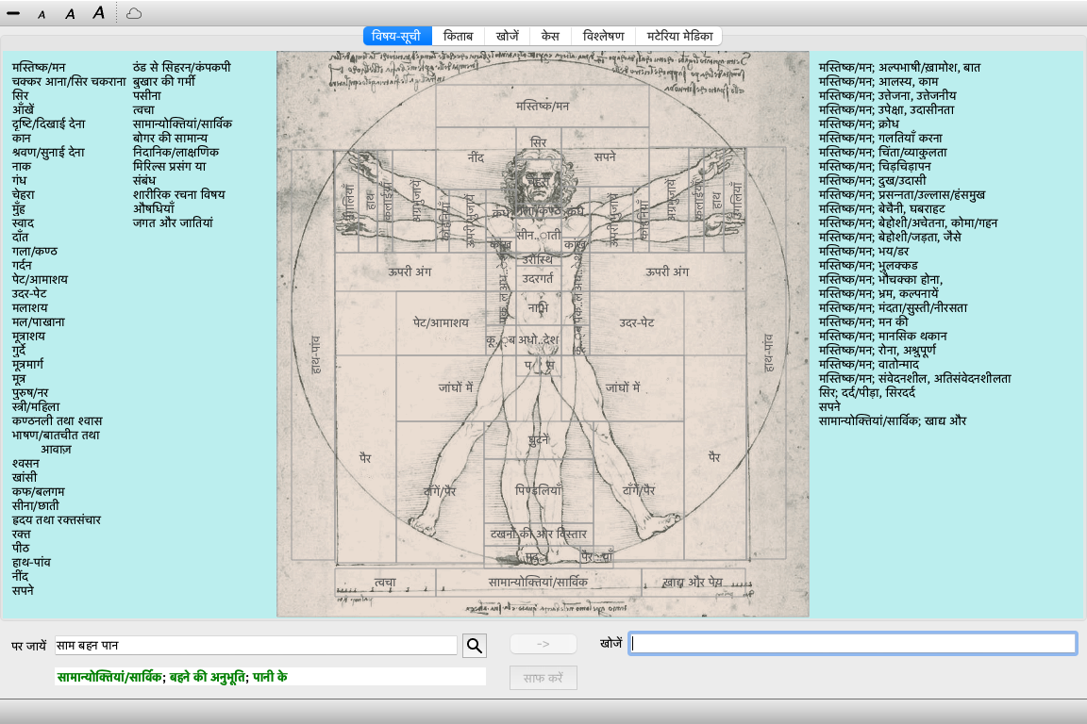This screenshot has width=1087, height=724.
Task: Select the smallest font size icon
Action: (42, 14)
